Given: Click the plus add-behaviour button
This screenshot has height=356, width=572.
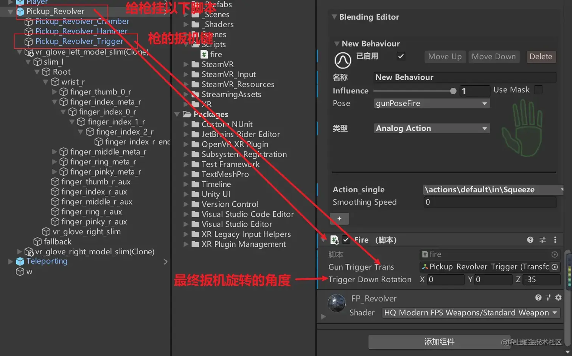Looking at the screenshot, I should pyautogui.click(x=339, y=218).
